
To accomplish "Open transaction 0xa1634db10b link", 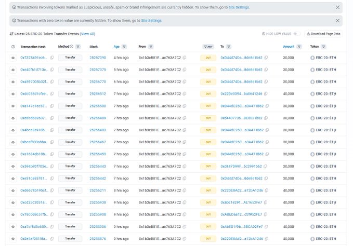I will [34, 154].
